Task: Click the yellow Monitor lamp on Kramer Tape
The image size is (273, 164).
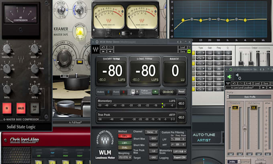Action: [79, 32]
